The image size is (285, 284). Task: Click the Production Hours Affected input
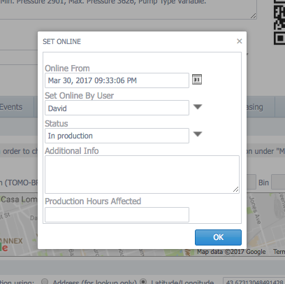coord(117,215)
